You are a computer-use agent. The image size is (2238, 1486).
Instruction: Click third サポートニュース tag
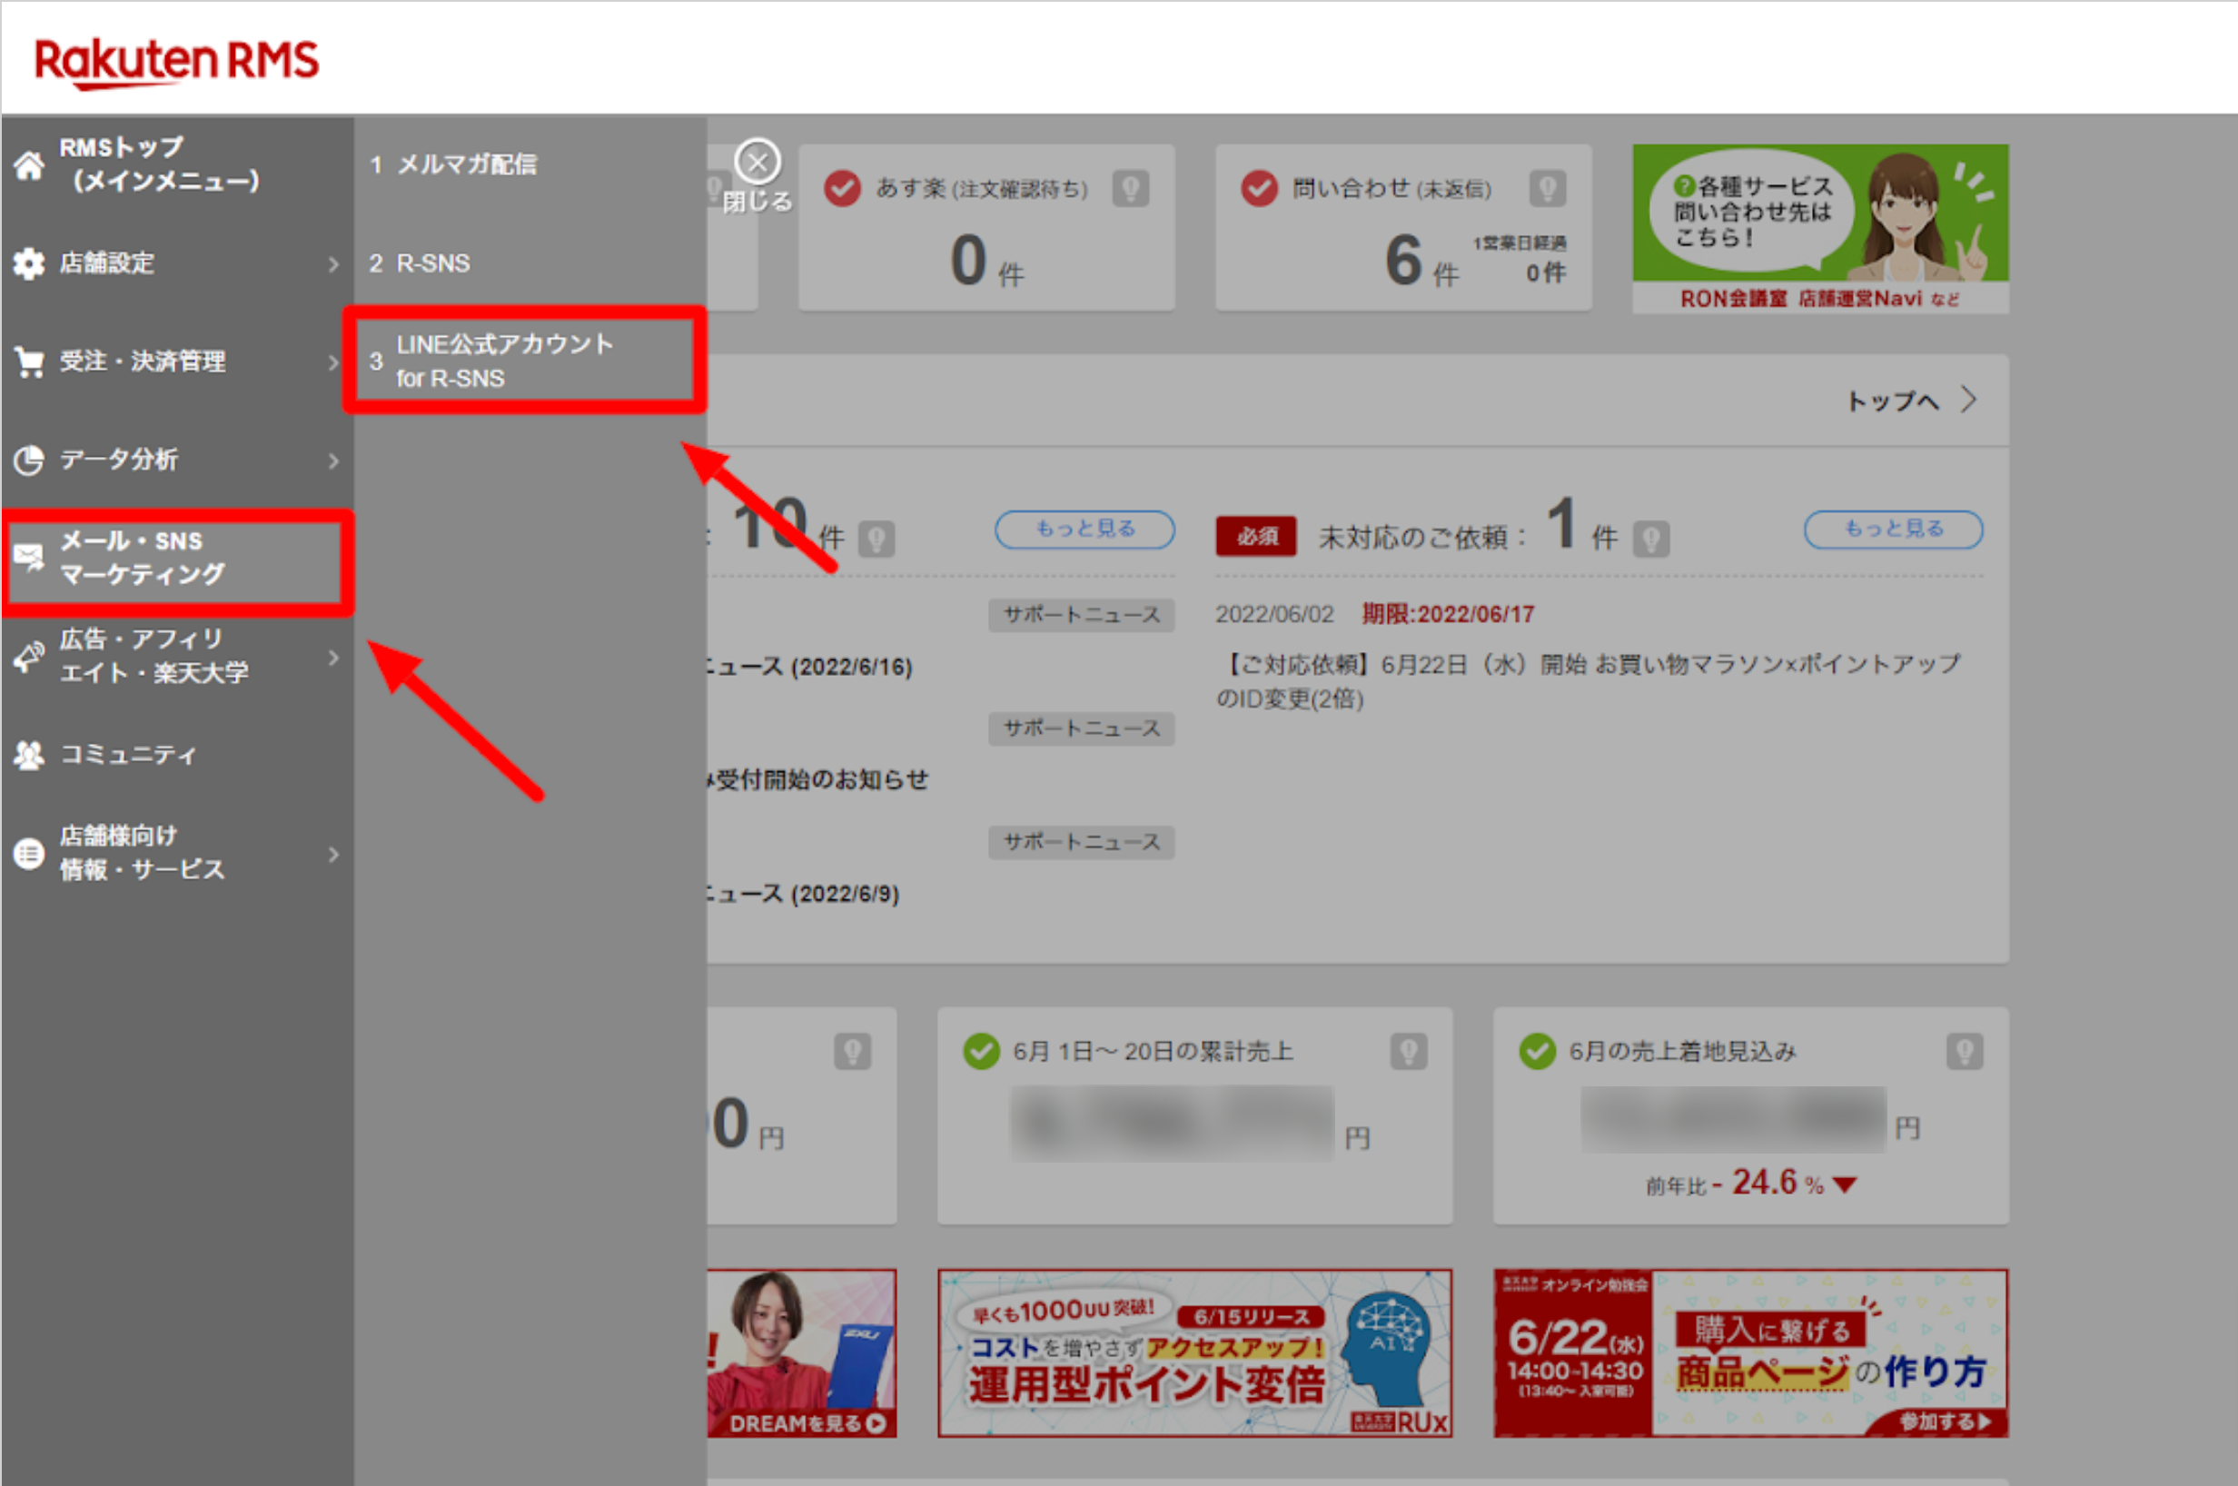point(1081,842)
